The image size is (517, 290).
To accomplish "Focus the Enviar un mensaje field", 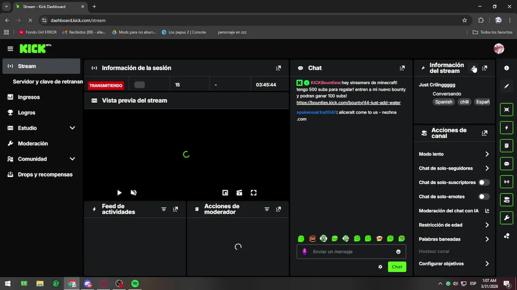I will pyautogui.click(x=351, y=252).
